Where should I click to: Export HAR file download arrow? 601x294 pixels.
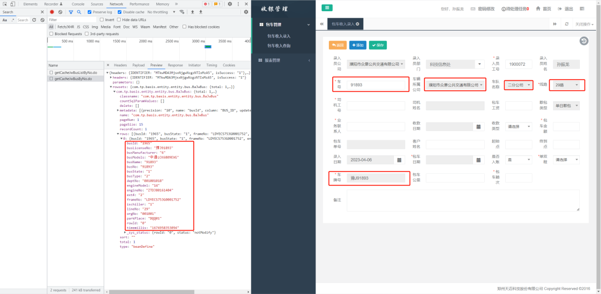[200, 12]
